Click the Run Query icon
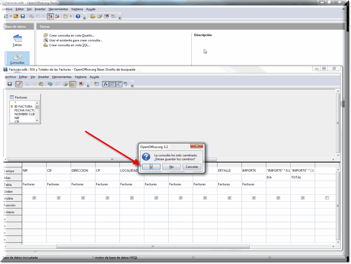Screen dimensions: 351x264 click(x=65, y=84)
